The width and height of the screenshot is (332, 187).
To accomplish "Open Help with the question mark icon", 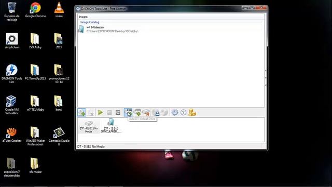I will point(183,113).
